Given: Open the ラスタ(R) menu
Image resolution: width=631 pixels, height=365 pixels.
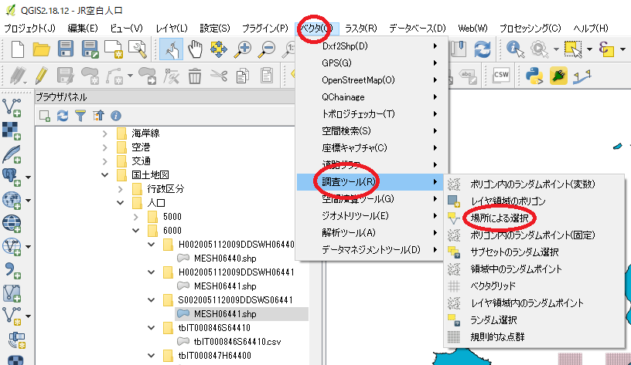Looking at the screenshot, I should click(x=361, y=28).
